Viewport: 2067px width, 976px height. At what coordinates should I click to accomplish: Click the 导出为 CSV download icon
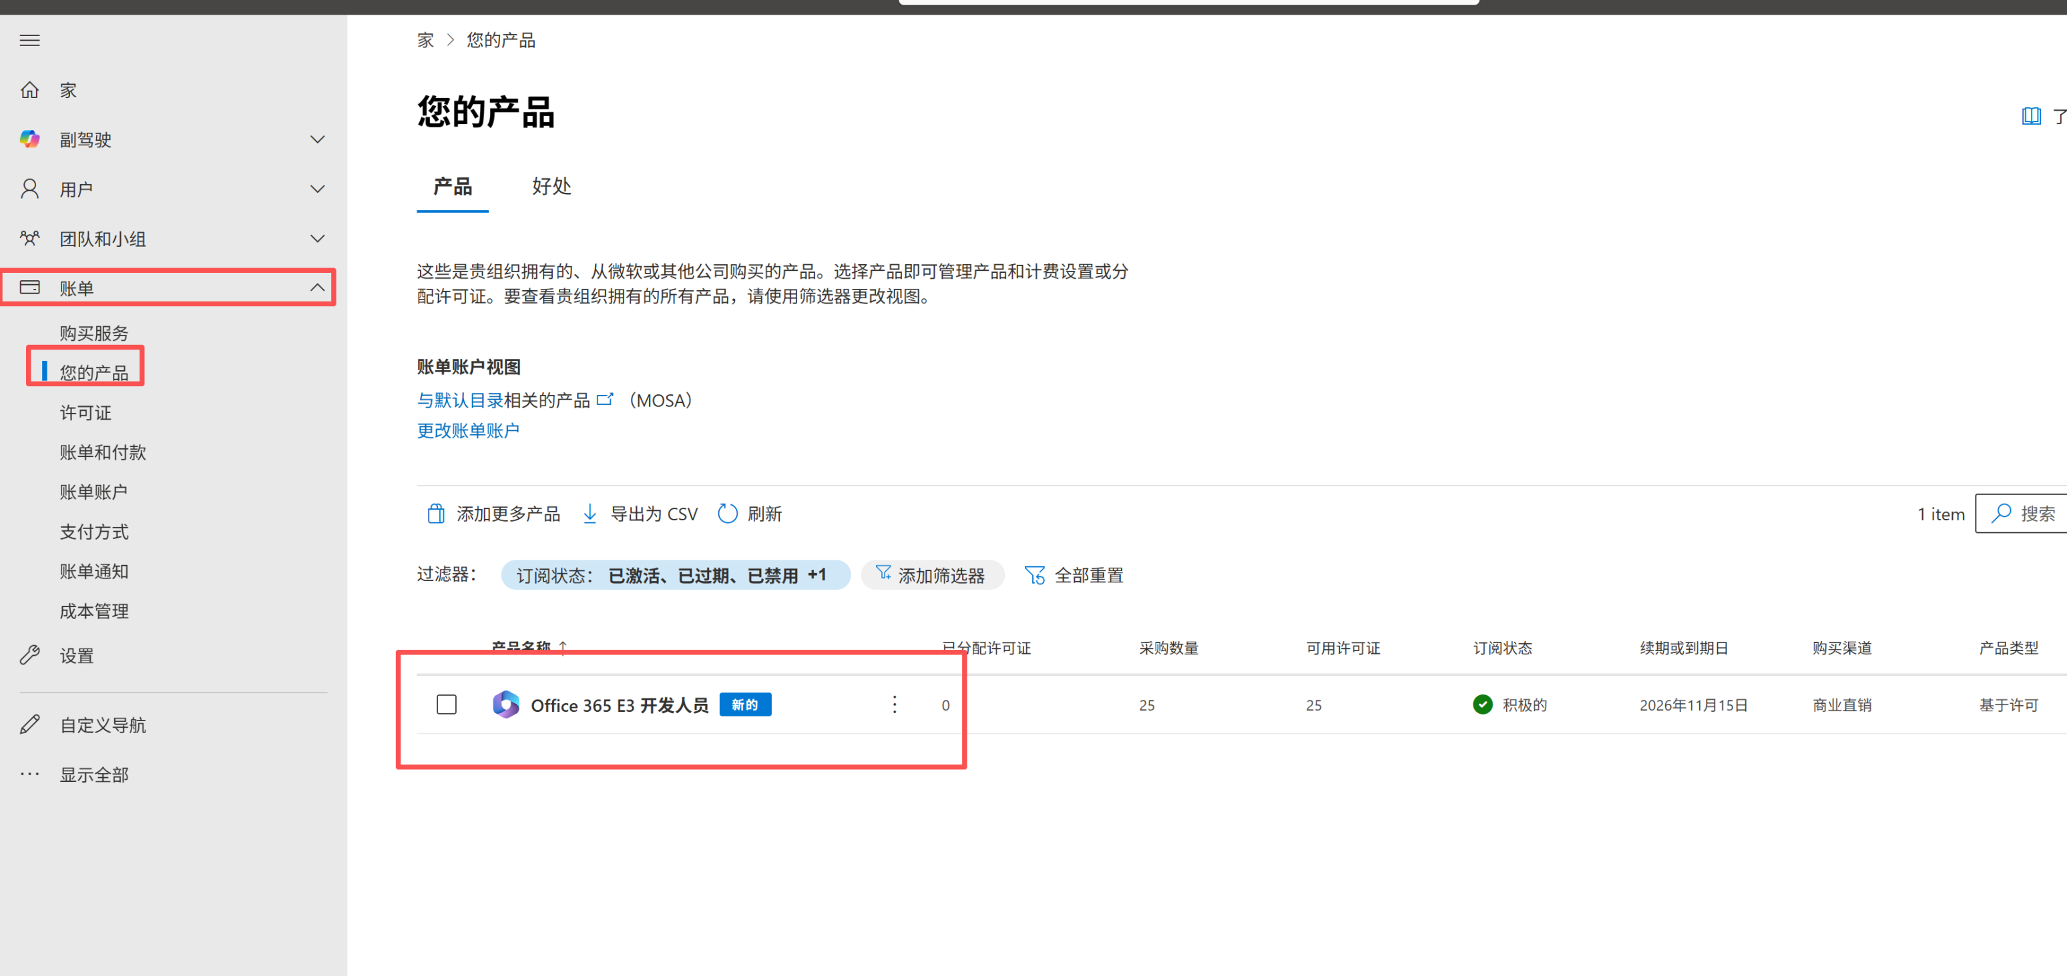590,513
